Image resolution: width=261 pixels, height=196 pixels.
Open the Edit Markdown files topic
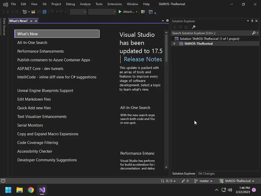coord(34,99)
